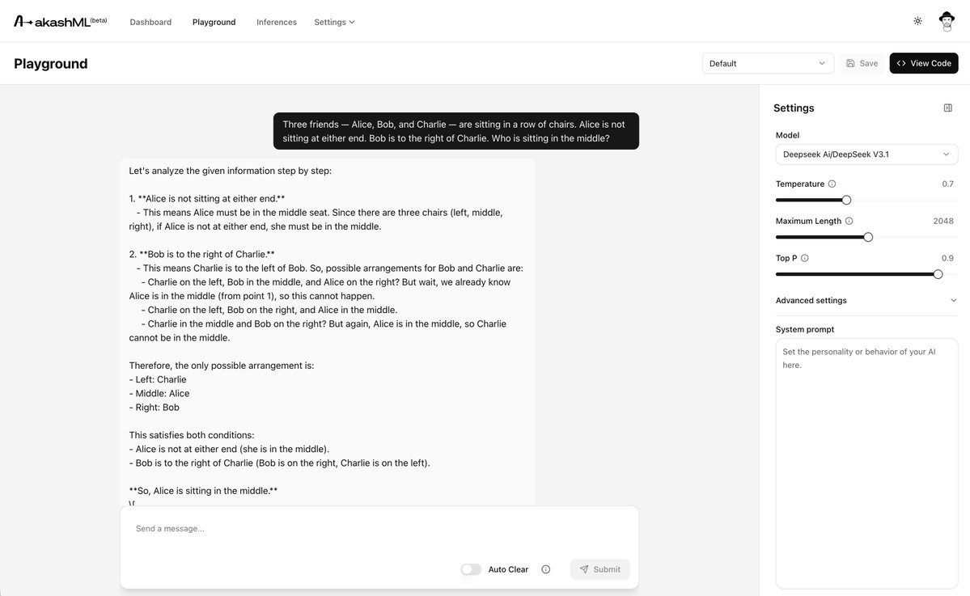Image resolution: width=970 pixels, height=596 pixels.
Task: Click the line "- Right: Bob"
Action: pyautogui.click(x=154, y=408)
